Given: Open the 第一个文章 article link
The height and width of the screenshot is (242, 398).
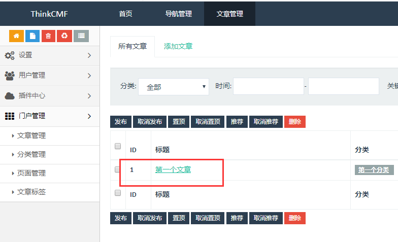Looking at the screenshot, I should 173,169.
